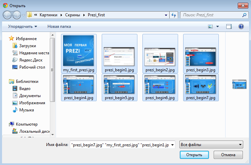251x165 pixels.
Task: Click the Forward navigation arrow button
Action: (17, 15)
